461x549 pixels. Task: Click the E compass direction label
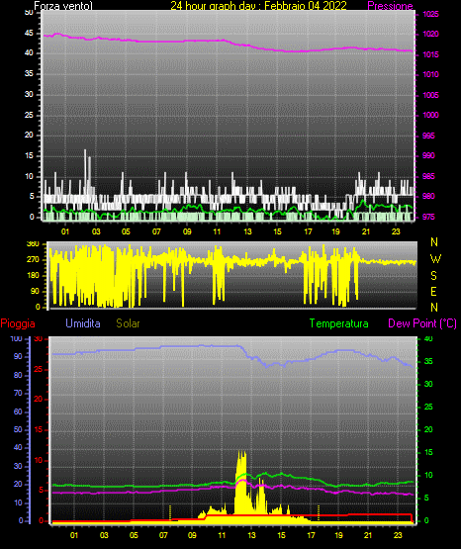[x=433, y=291]
